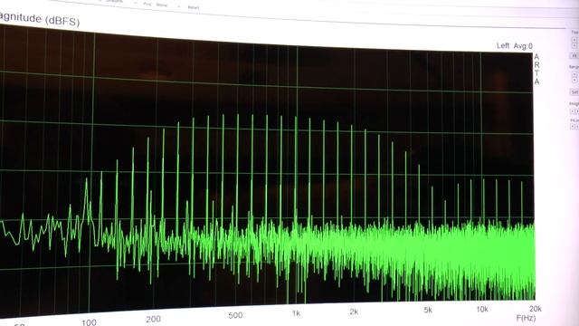Click the 'F(Hz)' axis label
The image size is (579, 326).
[526, 318]
